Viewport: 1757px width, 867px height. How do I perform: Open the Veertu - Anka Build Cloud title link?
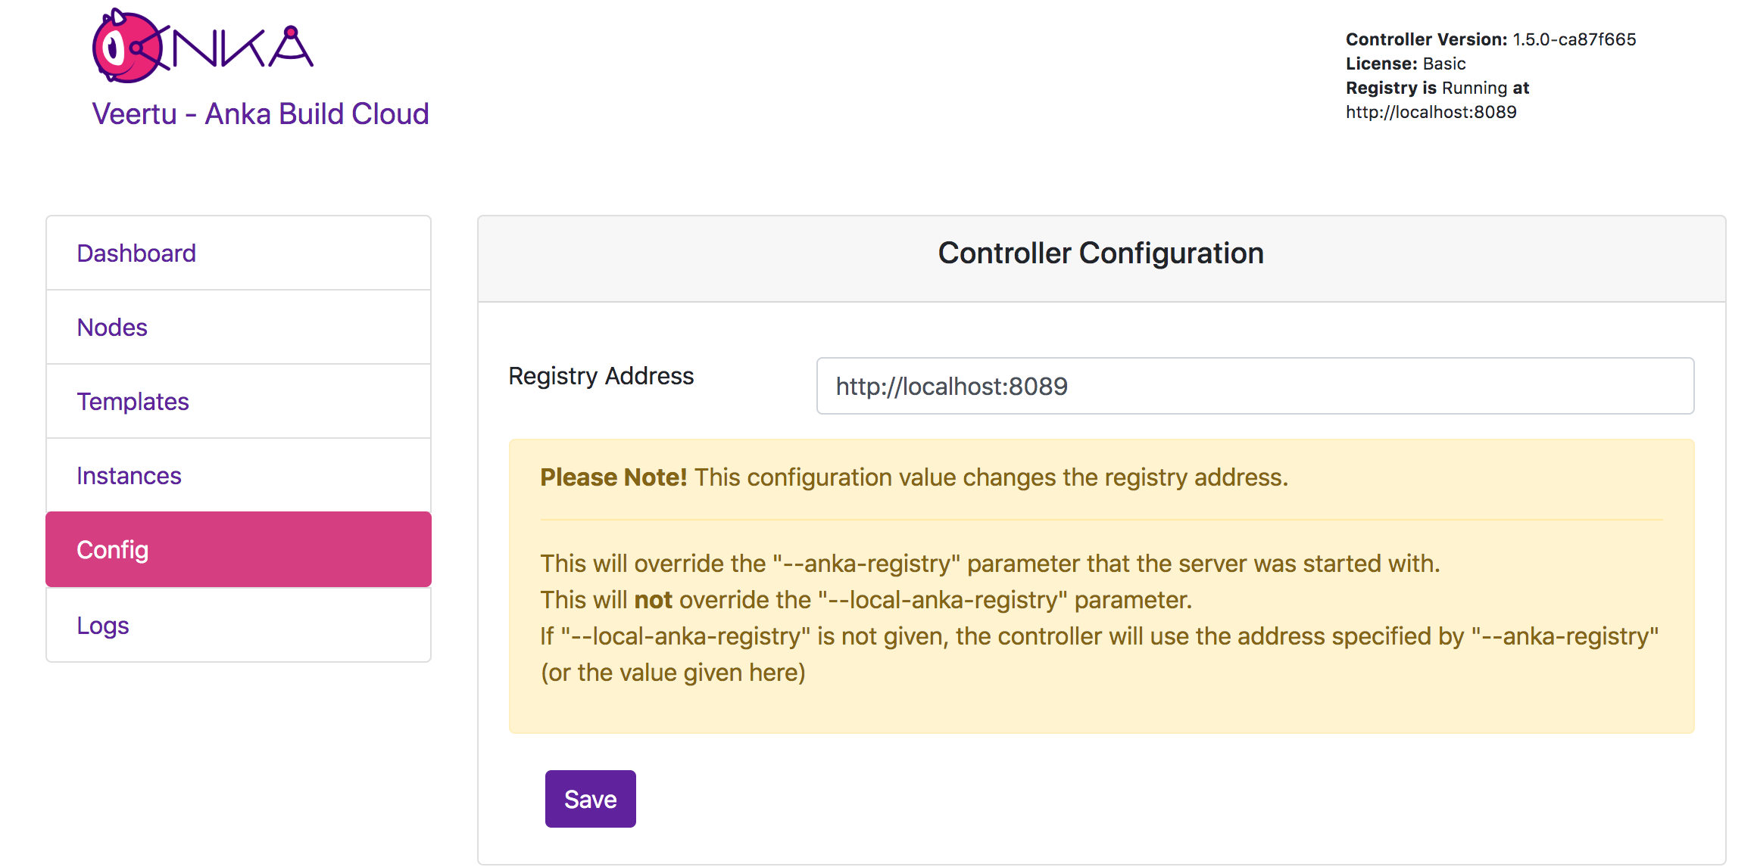[x=261, y=114]
